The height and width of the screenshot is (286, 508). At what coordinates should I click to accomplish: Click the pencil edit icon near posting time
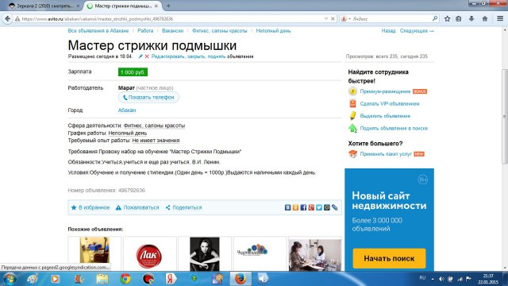coord(140,56)
